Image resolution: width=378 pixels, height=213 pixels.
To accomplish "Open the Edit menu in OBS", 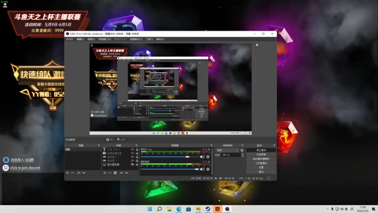I will (80, 39).
